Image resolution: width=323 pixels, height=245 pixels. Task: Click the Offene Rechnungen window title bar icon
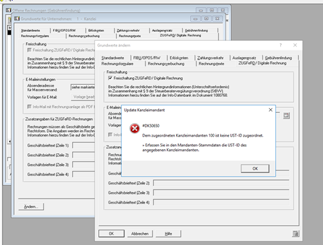[8, 10]
